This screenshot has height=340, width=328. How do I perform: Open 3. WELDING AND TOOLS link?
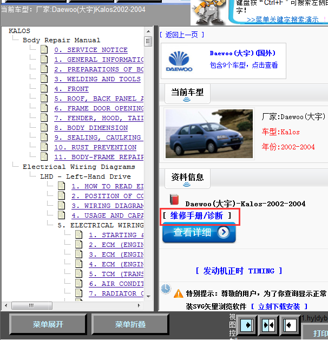(97, 79)
